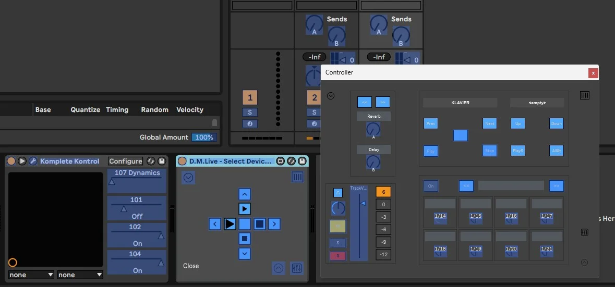
Task: Save D.M.Live device preset disk icon
Action: (x=302, y=161)
